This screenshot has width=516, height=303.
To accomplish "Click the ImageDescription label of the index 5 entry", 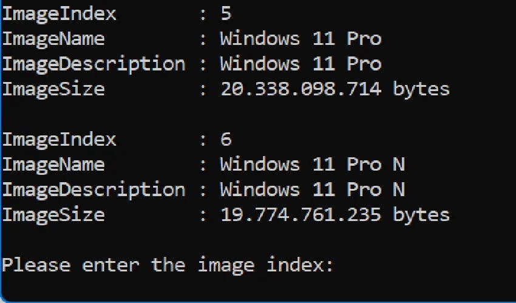I will (93, 64).
